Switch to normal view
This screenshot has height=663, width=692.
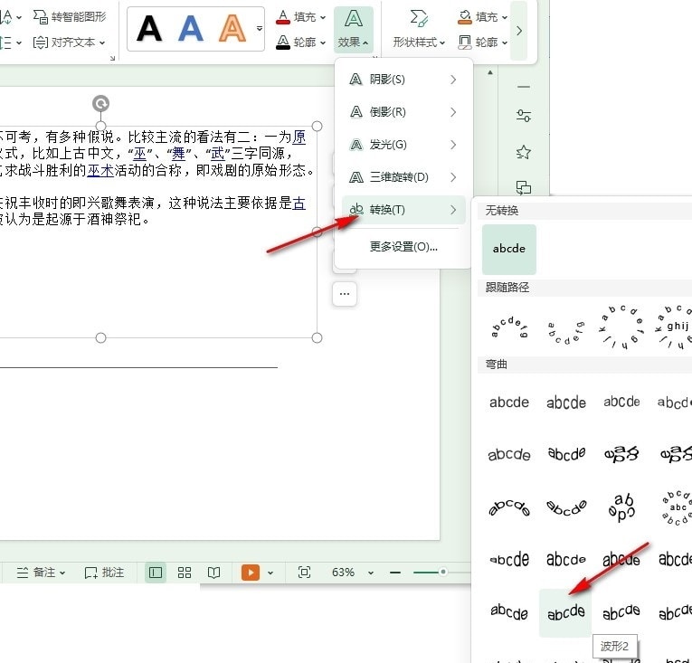coord(156,573)
